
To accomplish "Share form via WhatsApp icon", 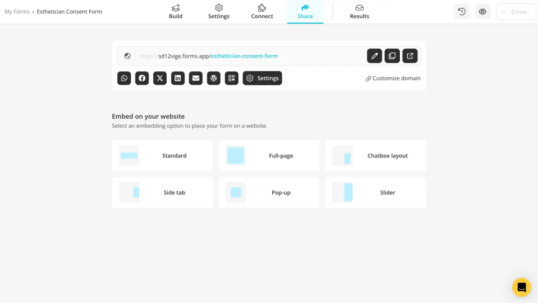I will (x=124, y=78).
